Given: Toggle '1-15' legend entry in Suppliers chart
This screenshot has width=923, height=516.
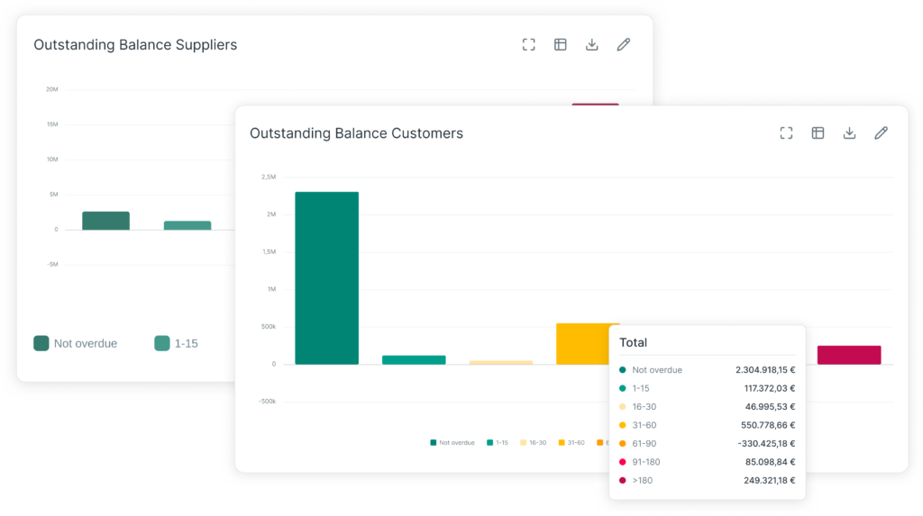Looking at the screenshot, I should click(x=176, y=343).
